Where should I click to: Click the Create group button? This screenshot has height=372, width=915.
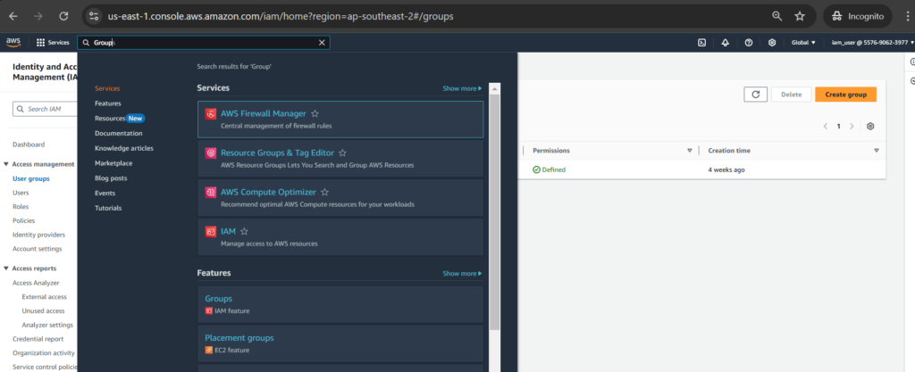click(x=845, y=94)
